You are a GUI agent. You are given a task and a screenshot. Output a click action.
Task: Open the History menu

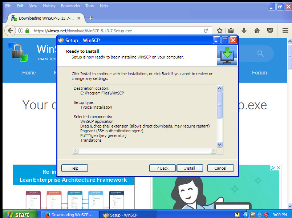click(x=49, y=6)
